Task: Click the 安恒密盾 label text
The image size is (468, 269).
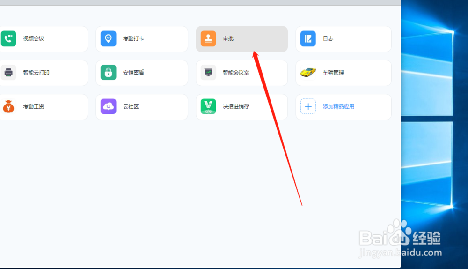Action: point(133,72)
